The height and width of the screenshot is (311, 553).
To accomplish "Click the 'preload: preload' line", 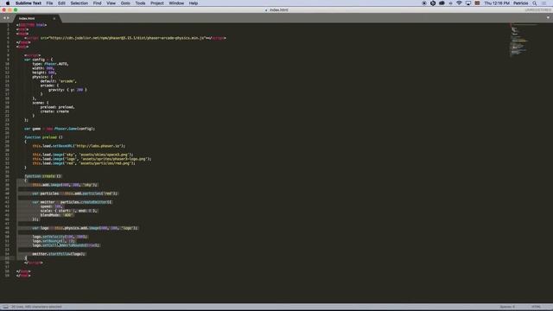I will pos(58,107).
